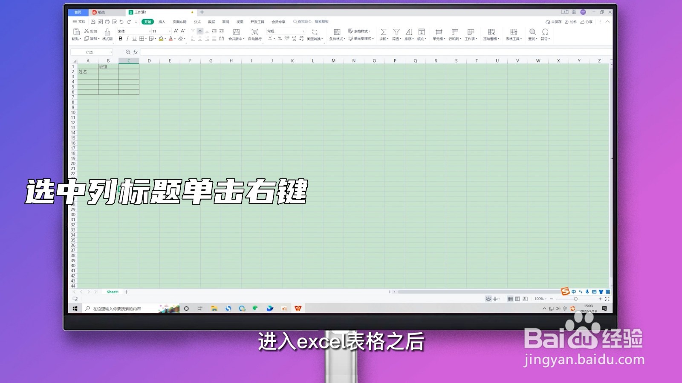This screenshot has width=682, height=383.
Task: Toggle align left
Action: [x=193, y=38]
